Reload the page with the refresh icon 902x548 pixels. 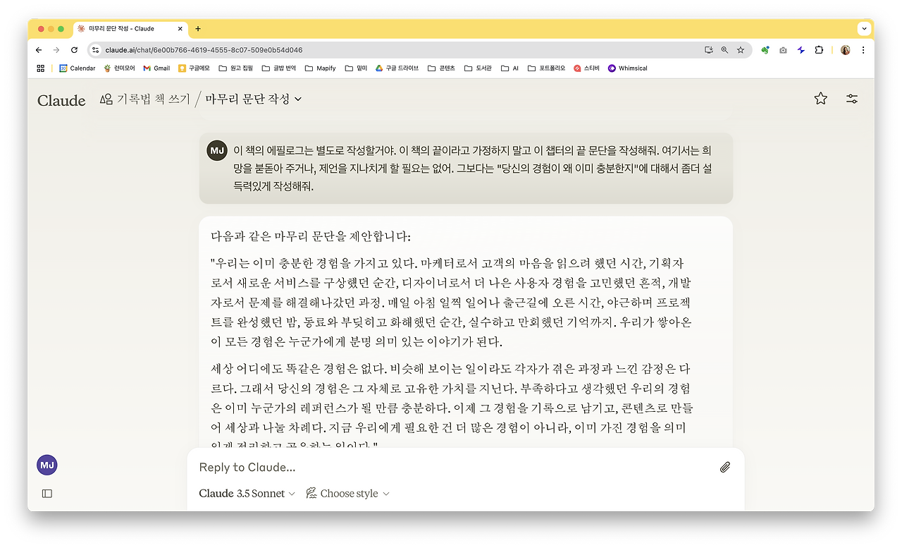point(74,50)
